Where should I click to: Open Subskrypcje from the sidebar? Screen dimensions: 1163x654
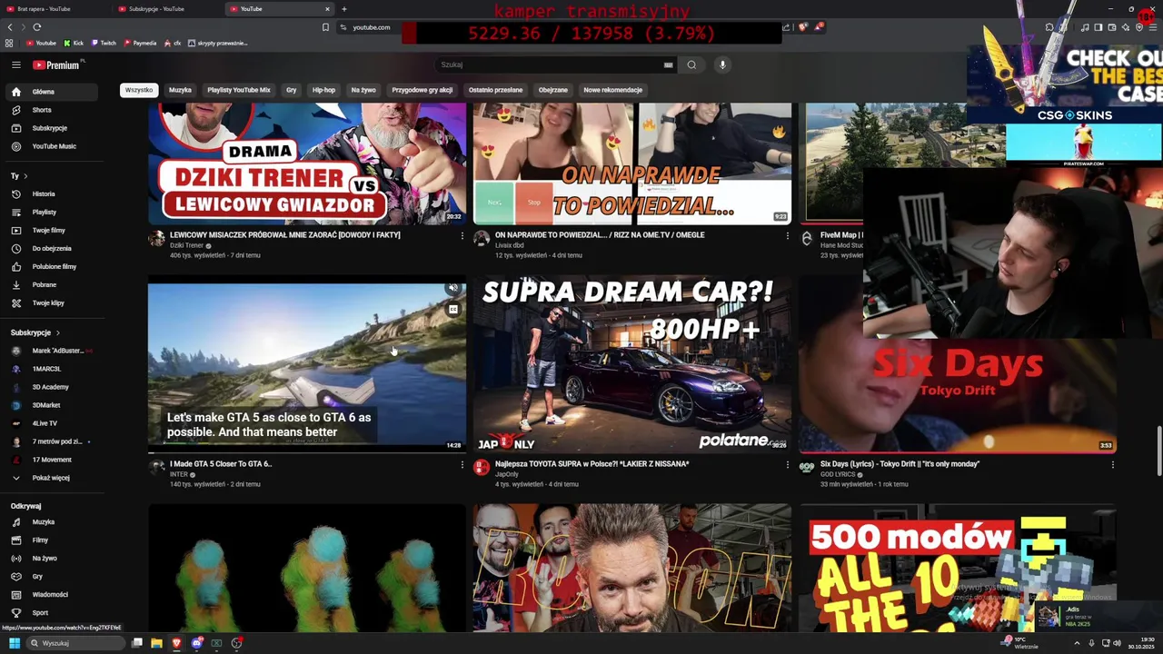[51, 128]
